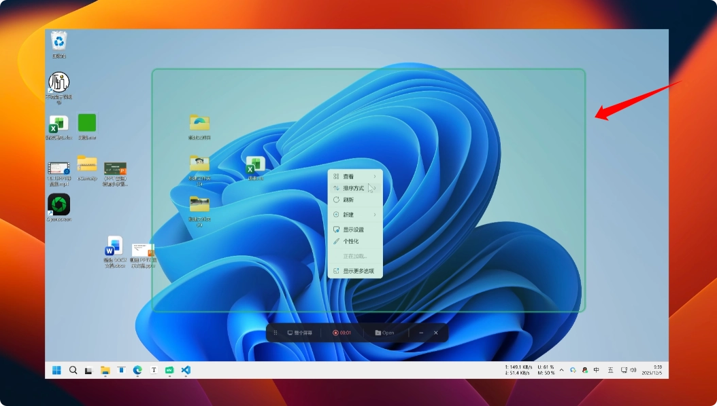Image resolution: width=717 pixels, height=406 pixels.
Task: Toggle the 整个屏幕 full-screen capture mode
Action: (299, 333)
